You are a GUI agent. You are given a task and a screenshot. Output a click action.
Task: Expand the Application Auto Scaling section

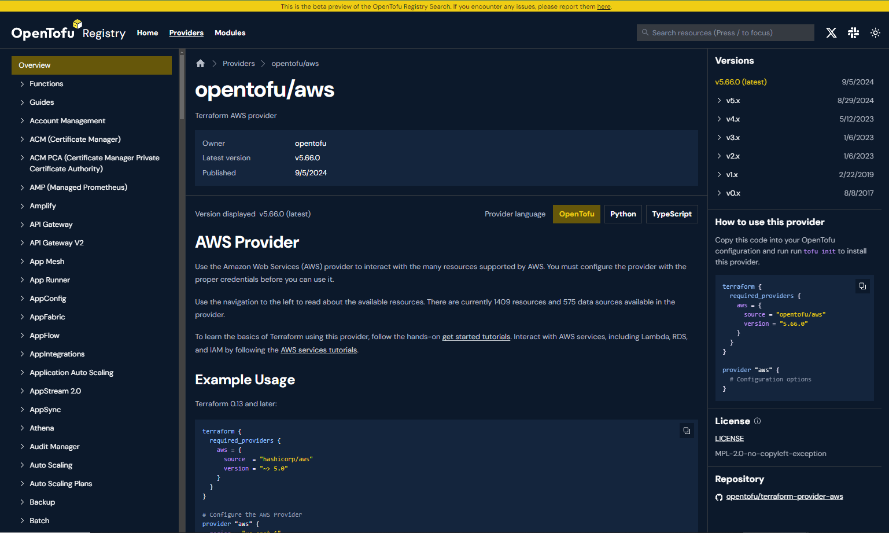[72, 373]
